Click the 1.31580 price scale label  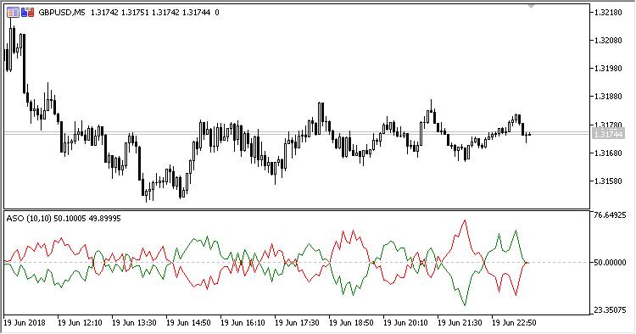(608, 181)
